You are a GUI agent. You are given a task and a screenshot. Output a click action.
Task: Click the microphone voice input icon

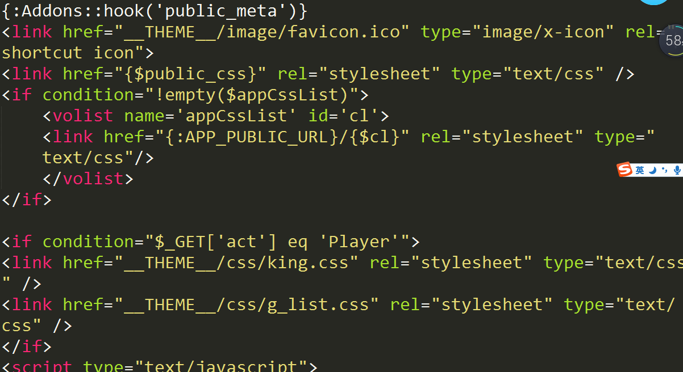coord(677,170)
